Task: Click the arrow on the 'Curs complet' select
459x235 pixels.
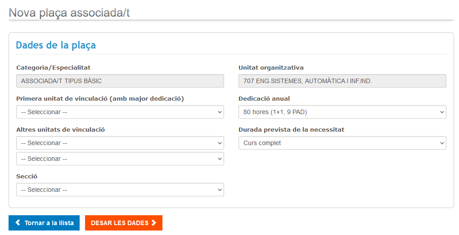Action: pos(442,143)
